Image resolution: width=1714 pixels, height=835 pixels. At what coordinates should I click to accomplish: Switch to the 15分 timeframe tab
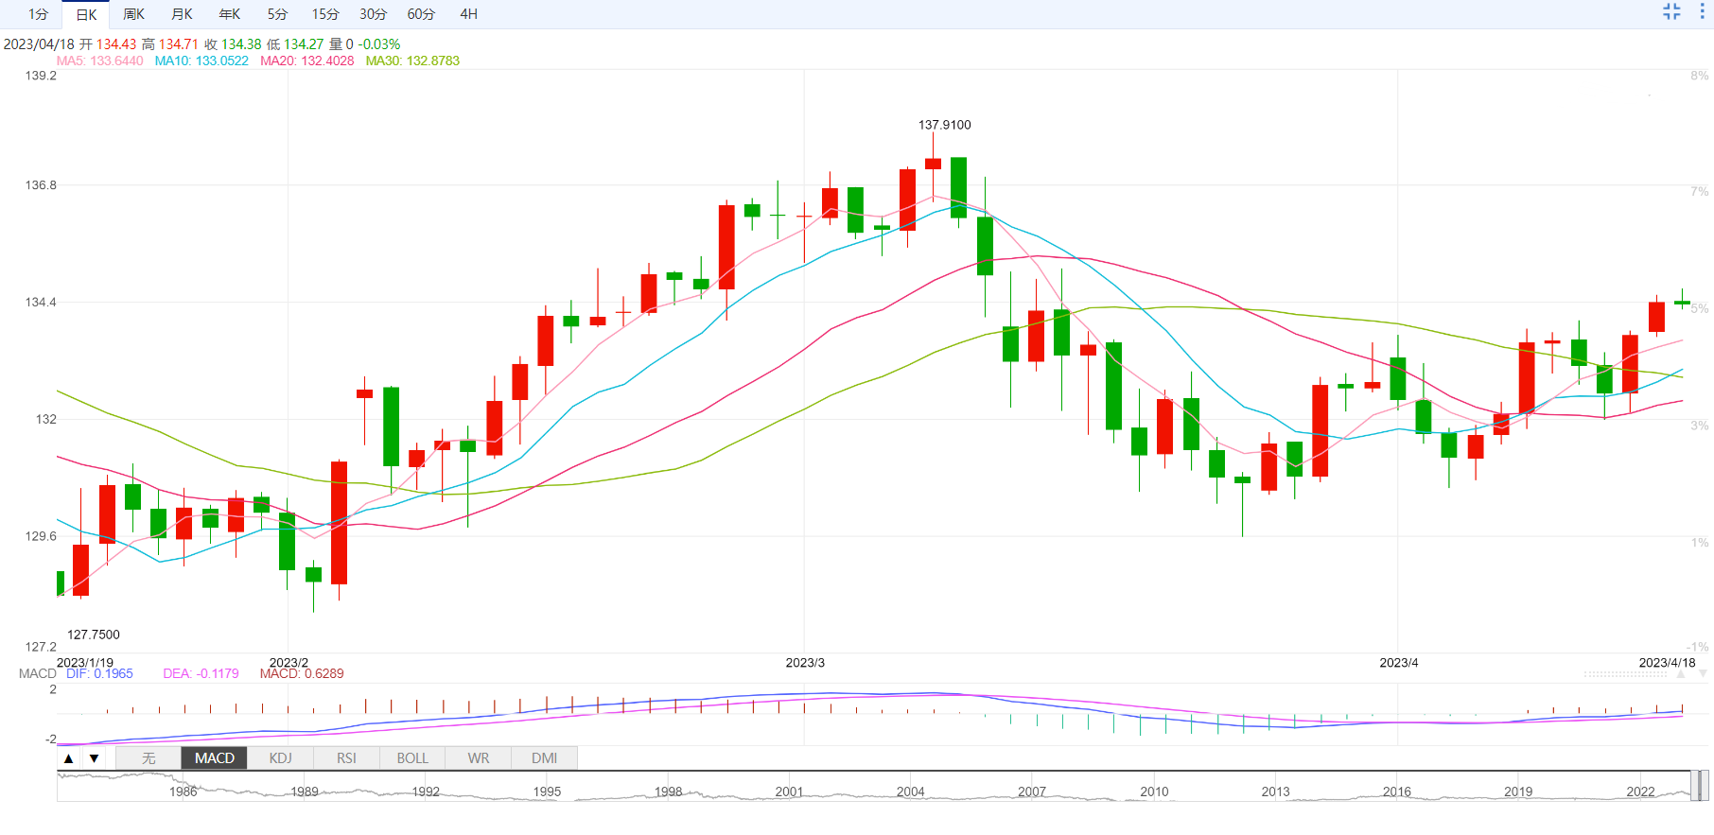click(325, 14)
